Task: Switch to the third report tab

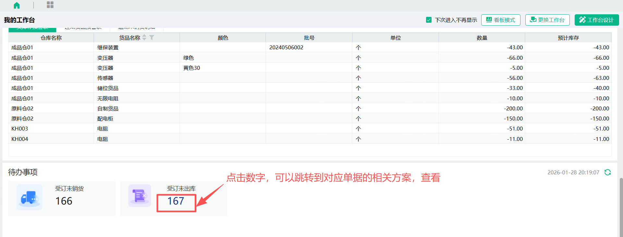Action: pyautogui.click(x=137, y=29)
